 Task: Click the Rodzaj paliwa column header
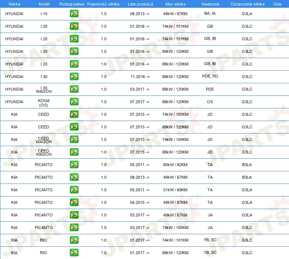coord(72,4)
